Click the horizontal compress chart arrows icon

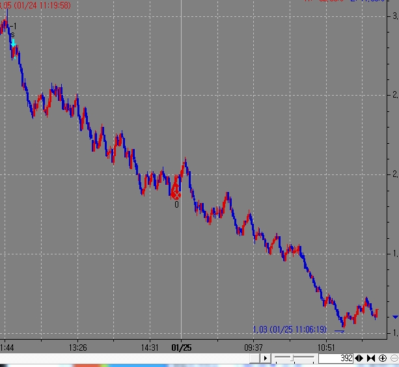click(x=371, y=359)
